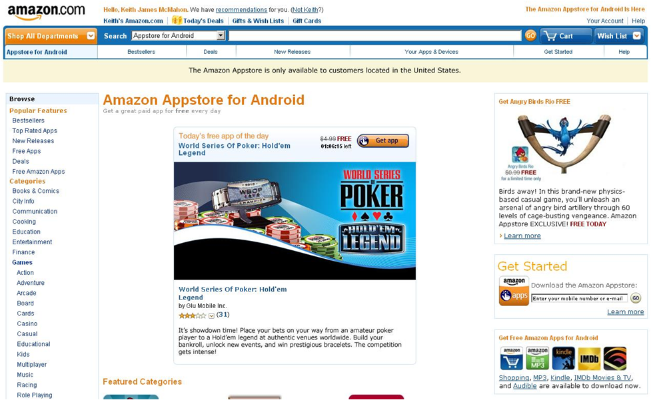Click the mobile number or e-mail field

[x=579, y=298]
